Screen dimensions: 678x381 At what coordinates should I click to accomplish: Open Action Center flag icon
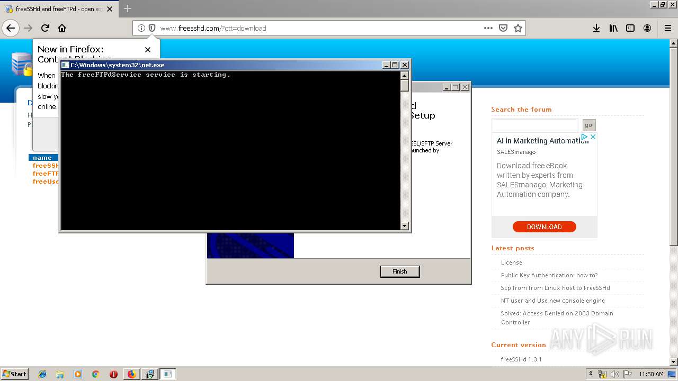click(628, 374)
